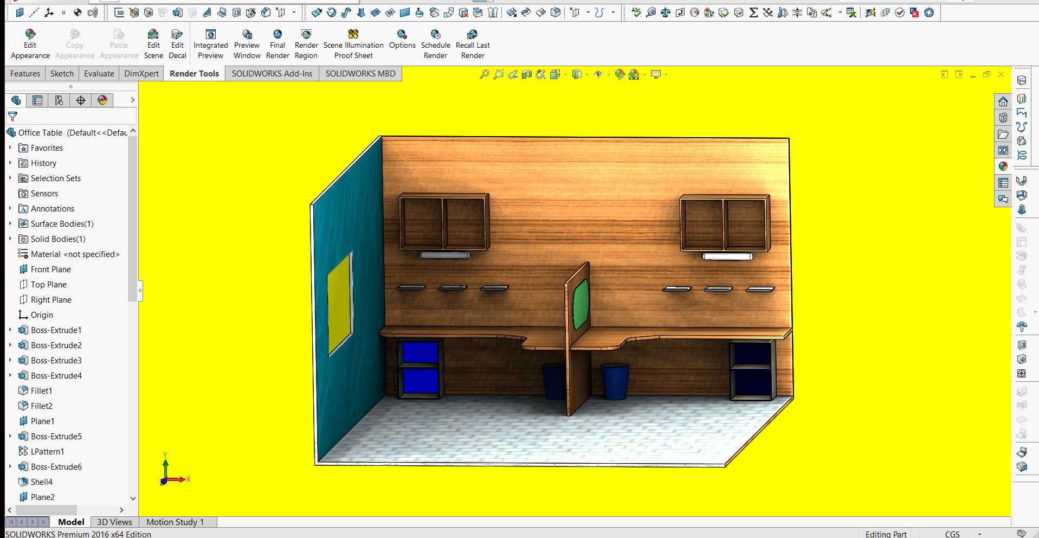The width and height of the screenshot is (1039, 538).
Task: Open DisplayManager tab icon
Action: (102, 100)
